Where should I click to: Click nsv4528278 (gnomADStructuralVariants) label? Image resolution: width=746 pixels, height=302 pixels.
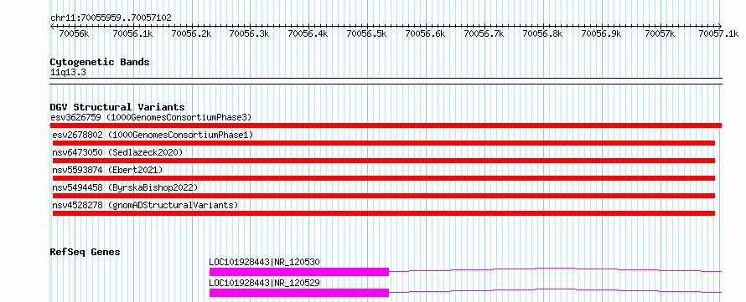point(145,205)
